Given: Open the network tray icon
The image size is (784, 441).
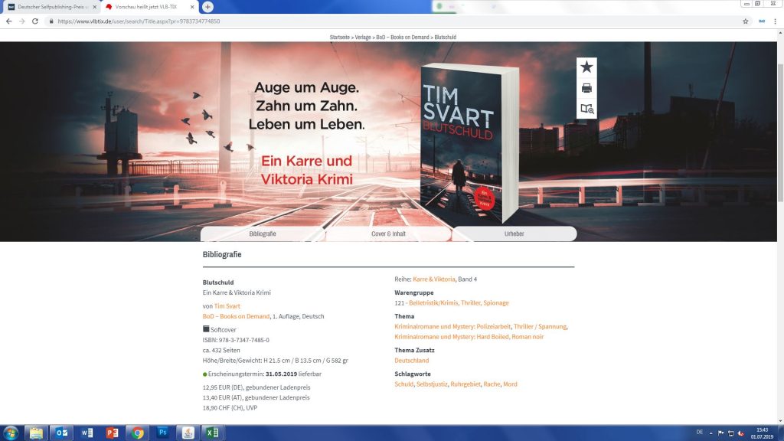Looking at the screenshot, I should [x=730, y=433].
